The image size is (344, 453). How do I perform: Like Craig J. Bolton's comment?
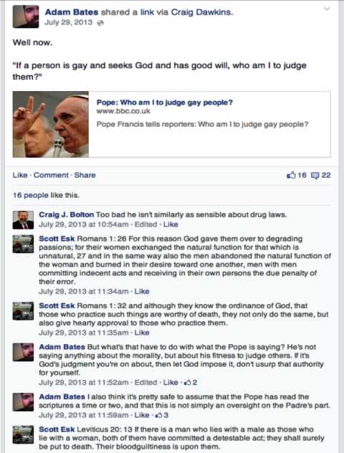171,224
